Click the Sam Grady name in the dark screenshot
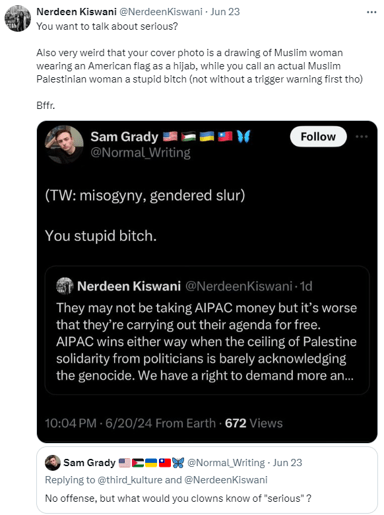Screen dimensions: 384x515 coord(125,137)
